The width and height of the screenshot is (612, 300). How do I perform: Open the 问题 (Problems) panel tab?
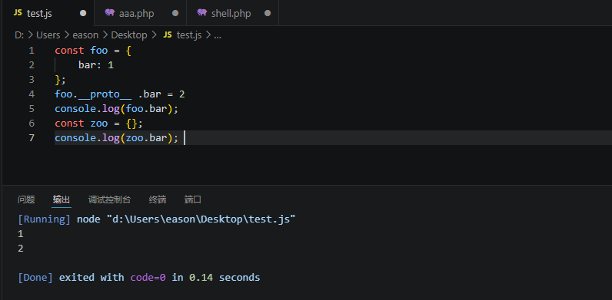pos(26,199)
